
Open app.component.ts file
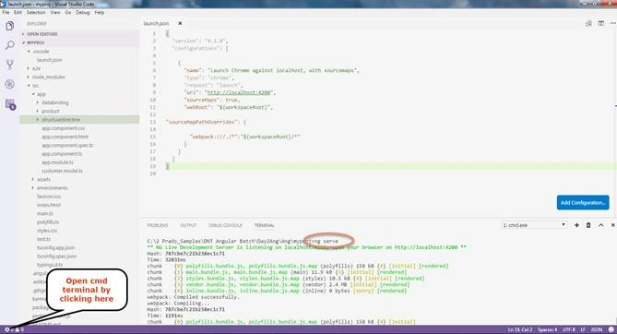click(62, 154)
